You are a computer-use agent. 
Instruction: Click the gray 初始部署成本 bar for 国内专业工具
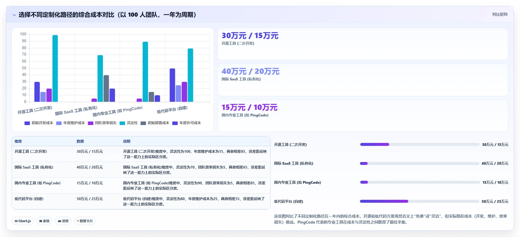pos(151,97)
